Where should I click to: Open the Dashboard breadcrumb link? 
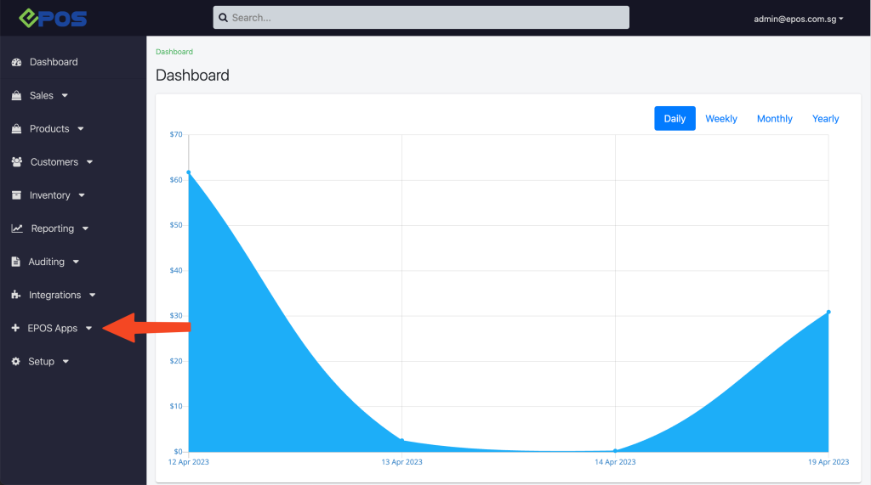click(x=174, y=52)
